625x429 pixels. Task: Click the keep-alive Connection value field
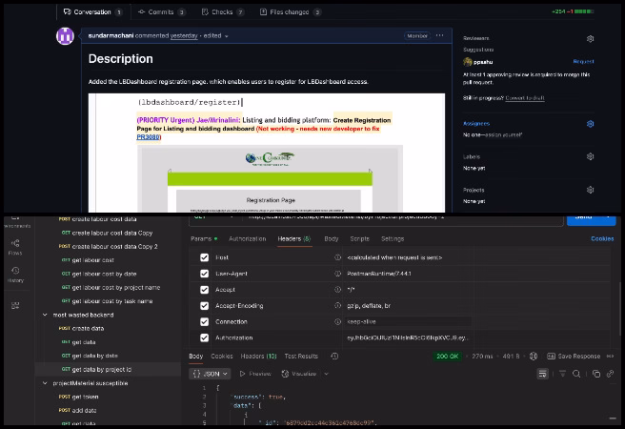[x=409, y=321]
